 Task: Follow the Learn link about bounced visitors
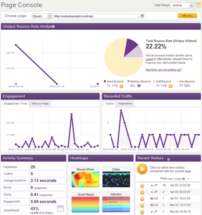point(149,59)
